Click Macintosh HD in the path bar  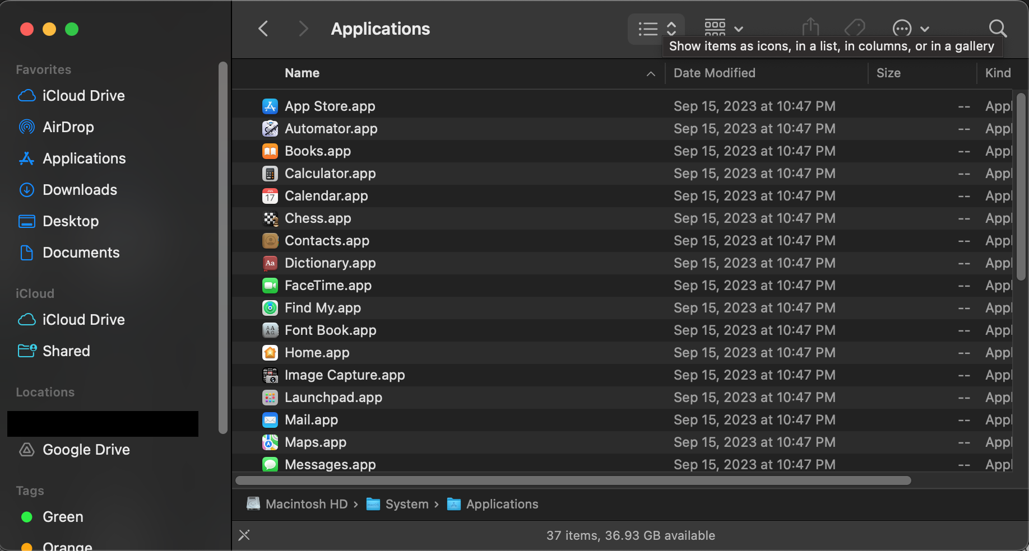(298, 504)
